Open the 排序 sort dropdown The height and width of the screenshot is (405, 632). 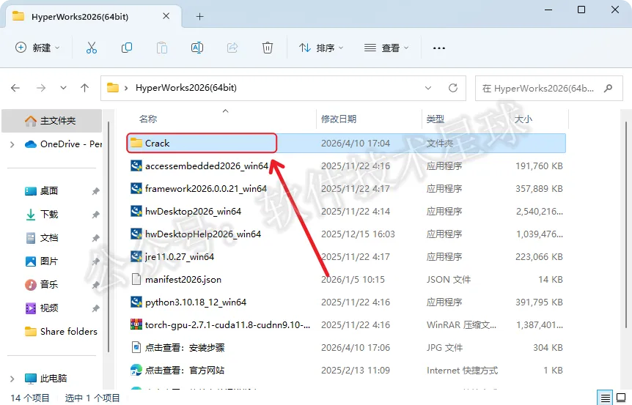(x=321, y=48)
